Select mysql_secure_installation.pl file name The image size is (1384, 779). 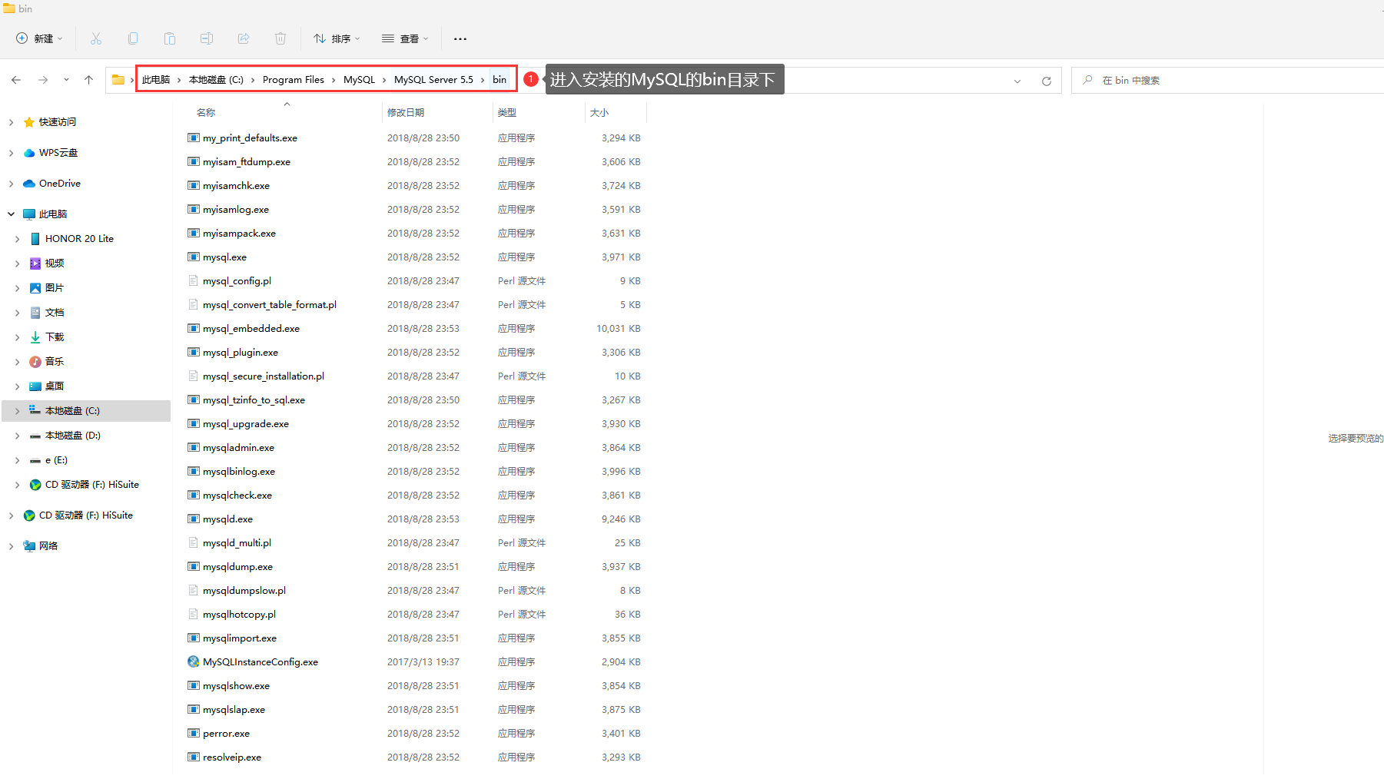(x=264, y=376)
